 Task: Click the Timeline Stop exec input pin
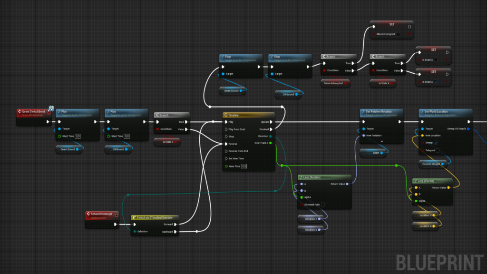coord(226,137)
